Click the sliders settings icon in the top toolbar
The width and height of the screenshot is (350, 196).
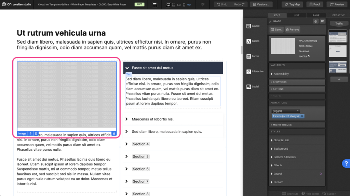pyautogui.click(x=203, y=5)
